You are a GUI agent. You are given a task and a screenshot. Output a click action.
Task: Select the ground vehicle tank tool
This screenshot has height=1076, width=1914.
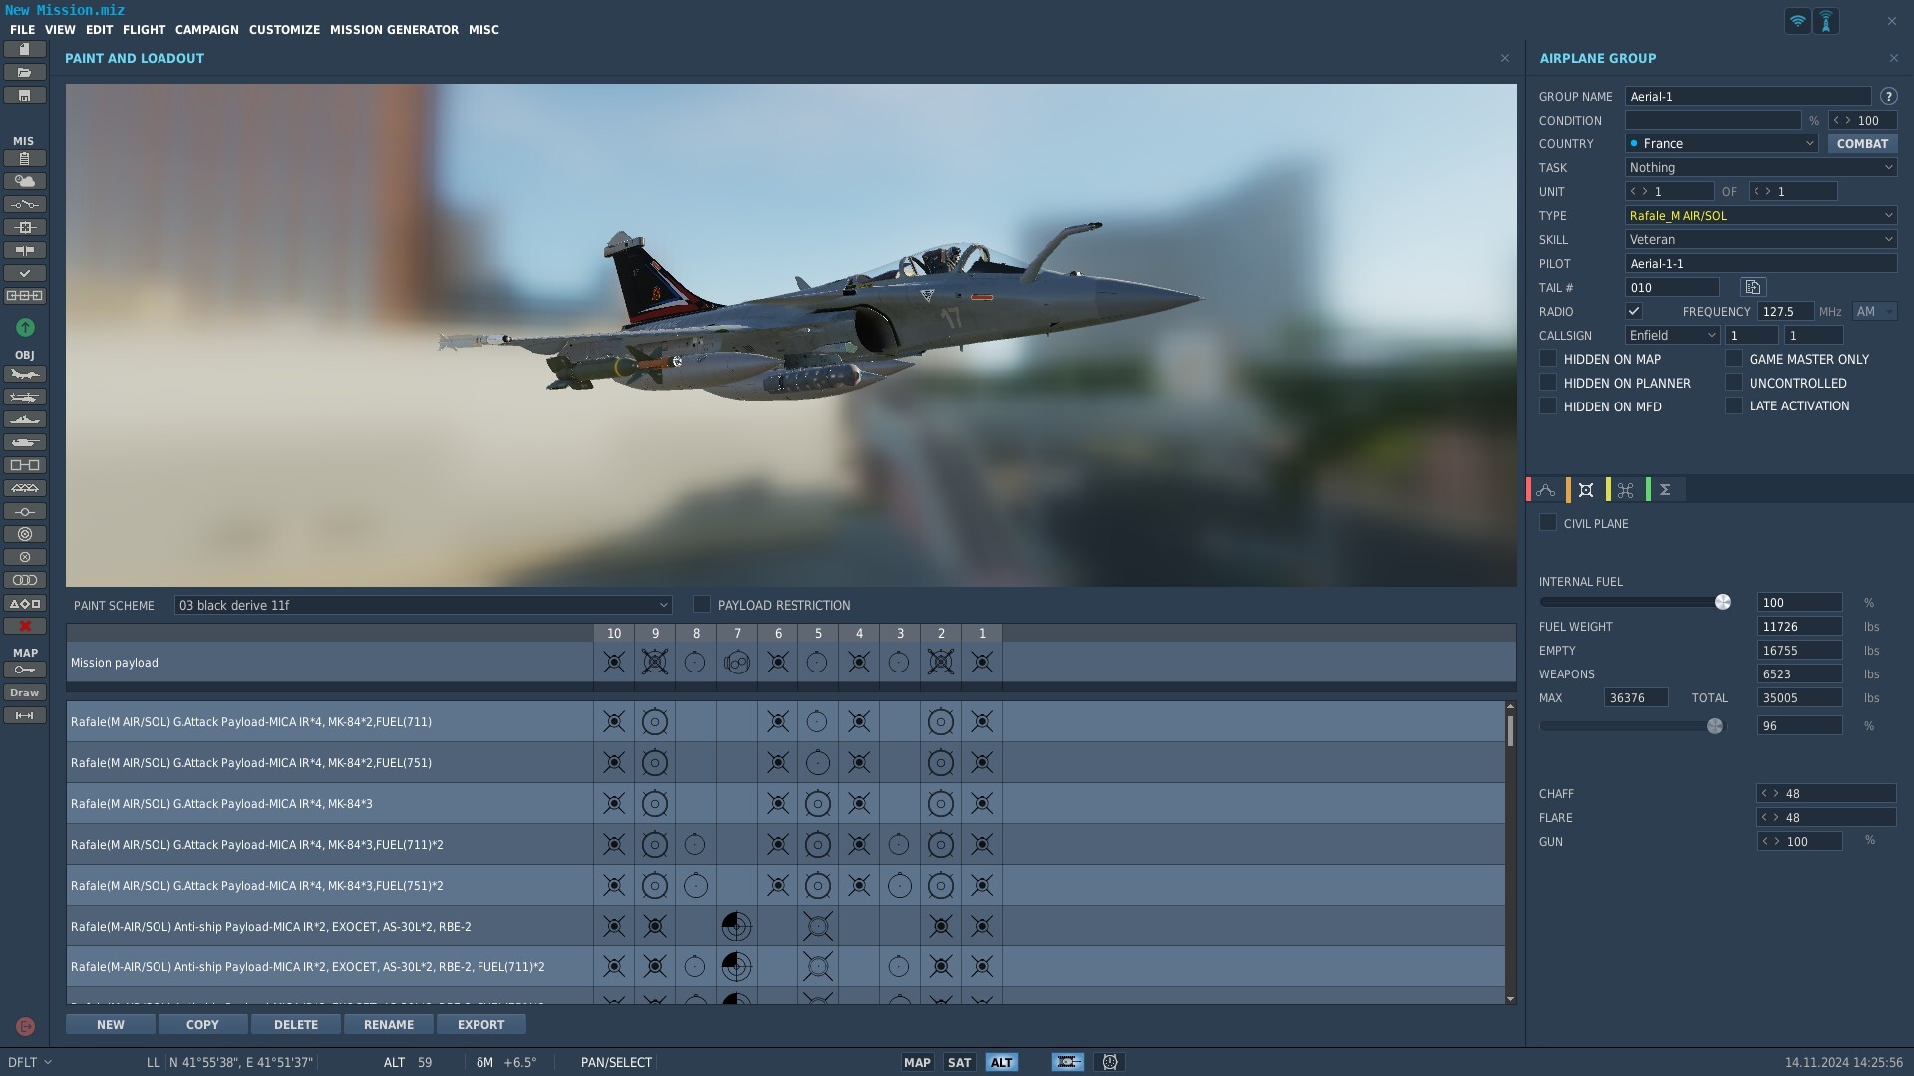pos(25,442)
